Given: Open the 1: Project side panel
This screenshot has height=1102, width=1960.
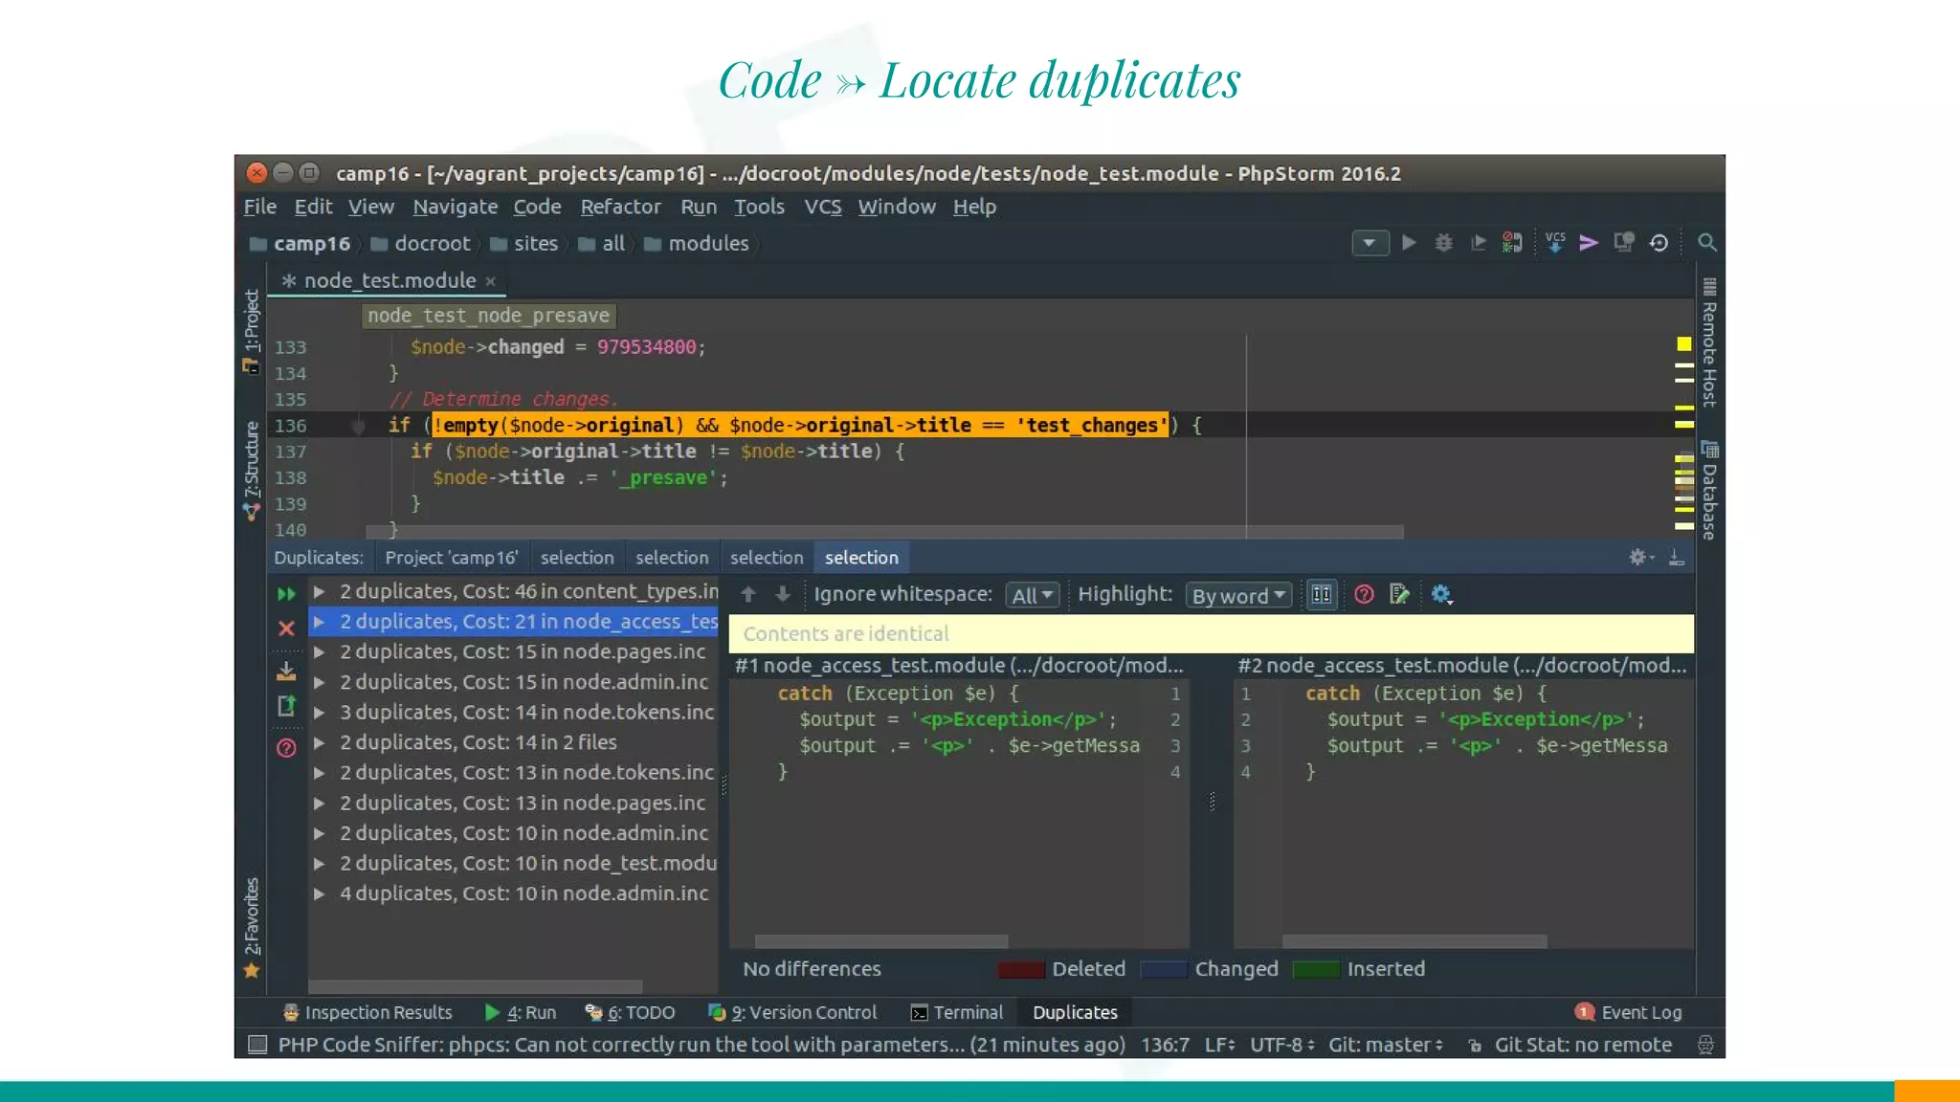Looking at the screenshot, I should pyautogui.click(x=251, y=330).
